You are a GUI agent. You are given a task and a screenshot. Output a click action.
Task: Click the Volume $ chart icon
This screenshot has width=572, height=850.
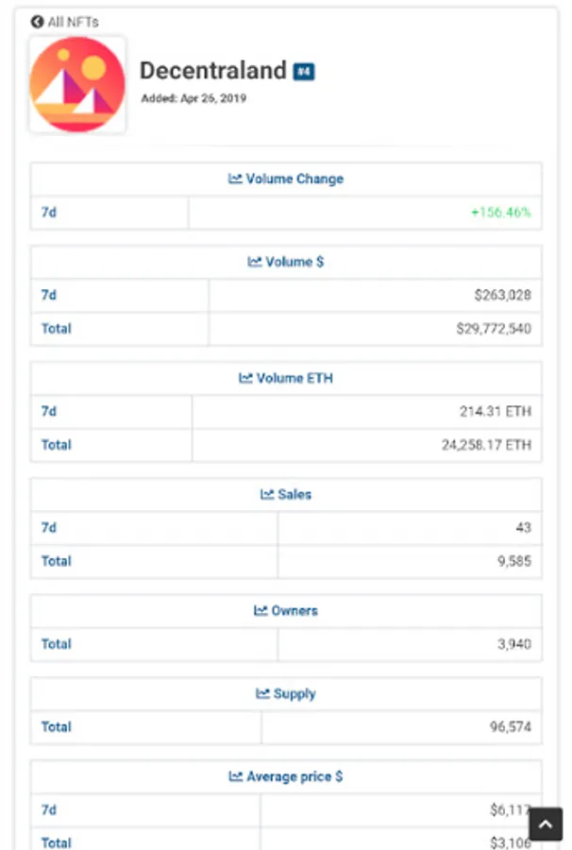[255, 262]
